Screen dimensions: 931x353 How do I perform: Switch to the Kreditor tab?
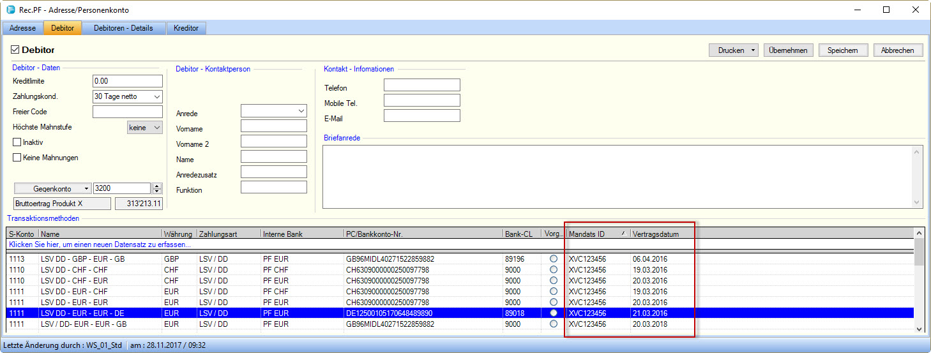(186, 28)
